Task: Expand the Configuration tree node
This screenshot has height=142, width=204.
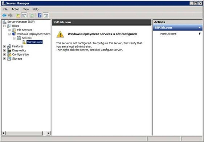Action: tap(5, 54)
